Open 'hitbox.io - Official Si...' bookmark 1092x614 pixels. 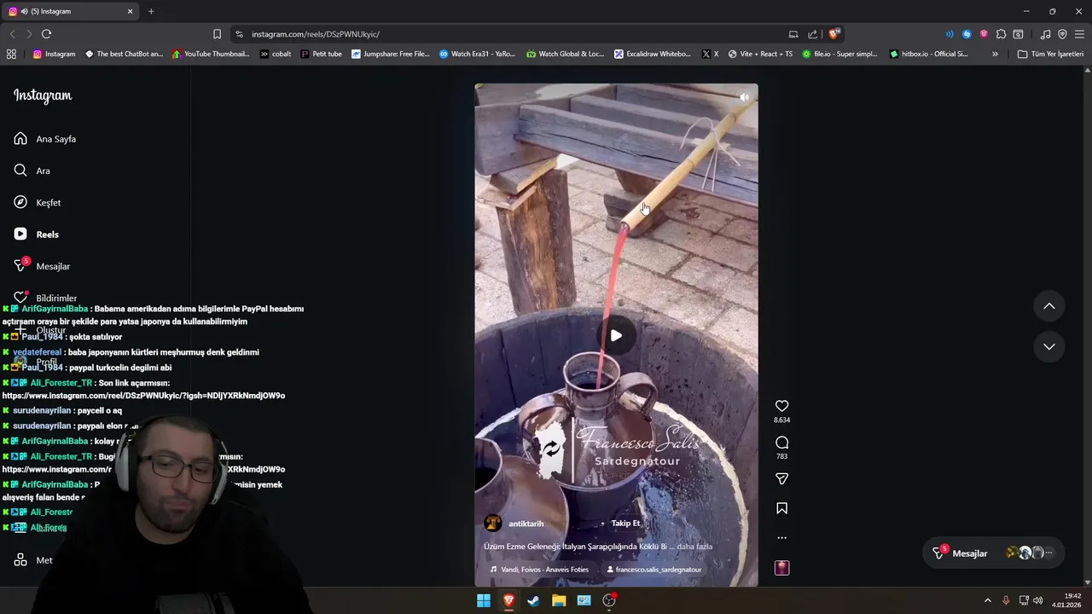[x=928, y=54]
